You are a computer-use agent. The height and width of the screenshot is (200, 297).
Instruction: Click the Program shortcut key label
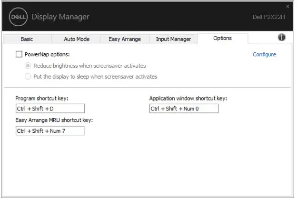click(x=42, y=99)
